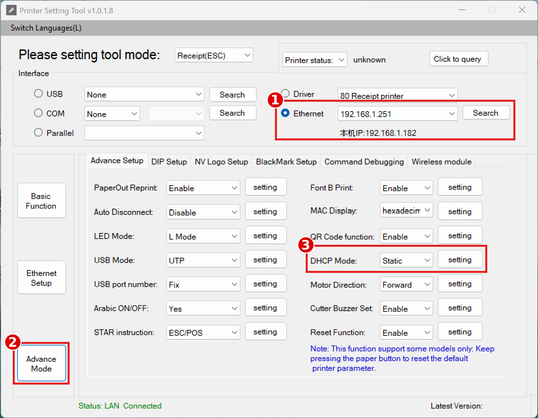Select the USB interface radio button
The image size is (538, 418).
point(38,94)
